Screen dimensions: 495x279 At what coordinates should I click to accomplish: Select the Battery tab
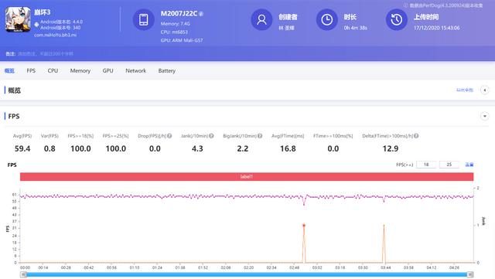(x=167, y=70)
